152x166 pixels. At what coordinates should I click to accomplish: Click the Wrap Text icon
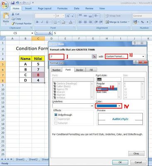pyautogui.click(x=107, y=16)
